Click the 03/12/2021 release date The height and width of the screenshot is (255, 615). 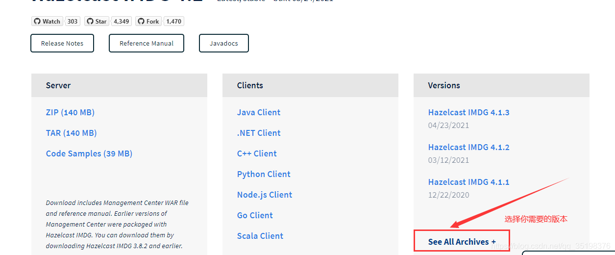[x=448, y=160]
